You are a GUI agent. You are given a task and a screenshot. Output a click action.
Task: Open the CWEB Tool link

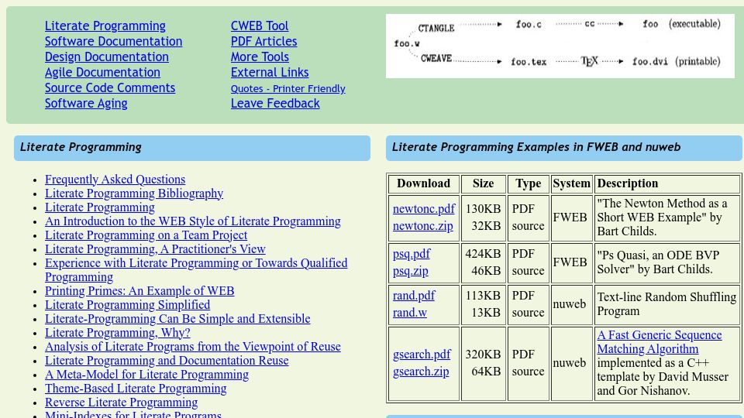pyautogui.click(x=260, y=26)
